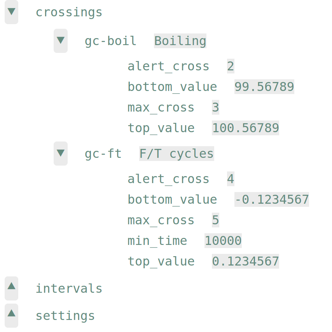Select top_value 100.56789 field

tap(245, 128)
